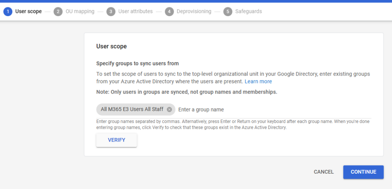This screenshot has height=189, width=392.
Task: Select the User scope step label
Action: tap(28, 12)
